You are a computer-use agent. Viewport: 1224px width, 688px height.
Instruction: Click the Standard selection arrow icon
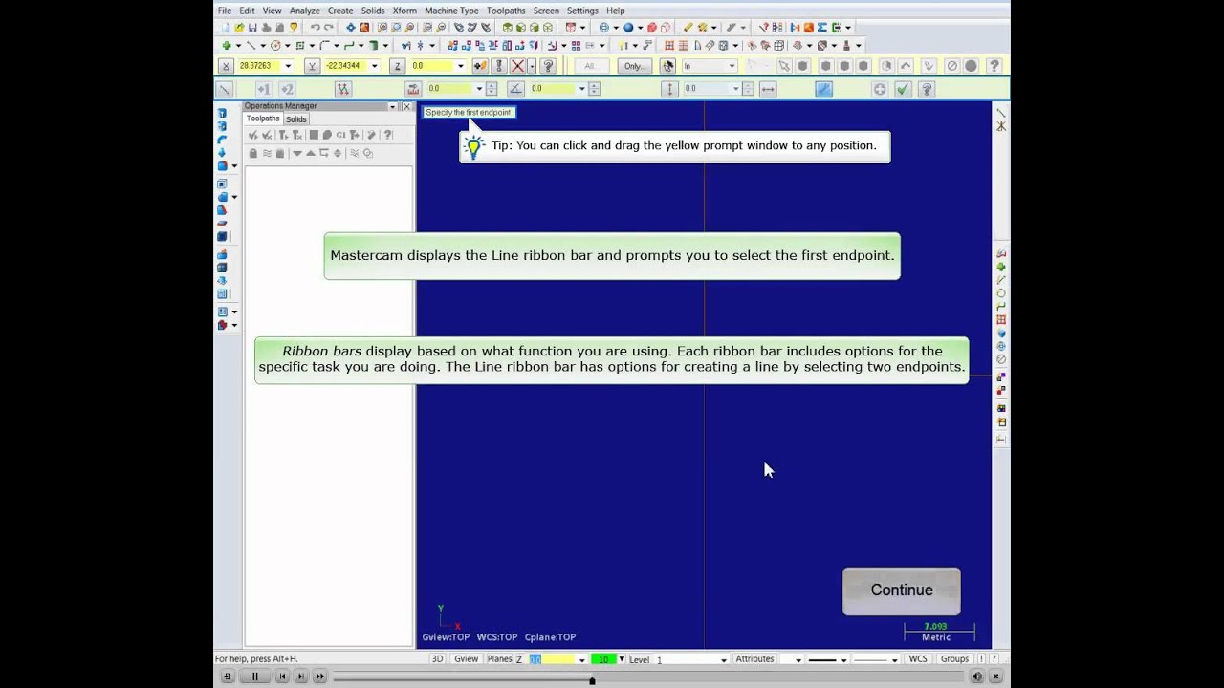click(784, 66)
